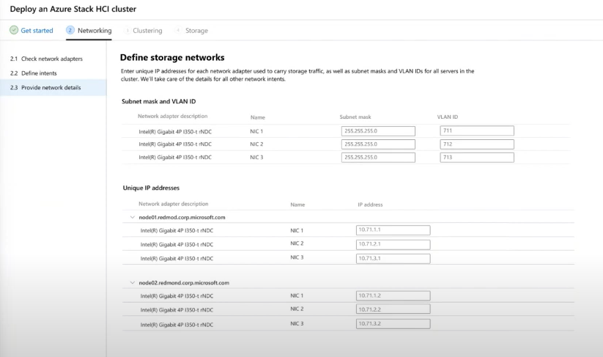The height and width of the screenshot is (357, 603).
Task: Click the Subnet mask column header
Action: (355, 117)
